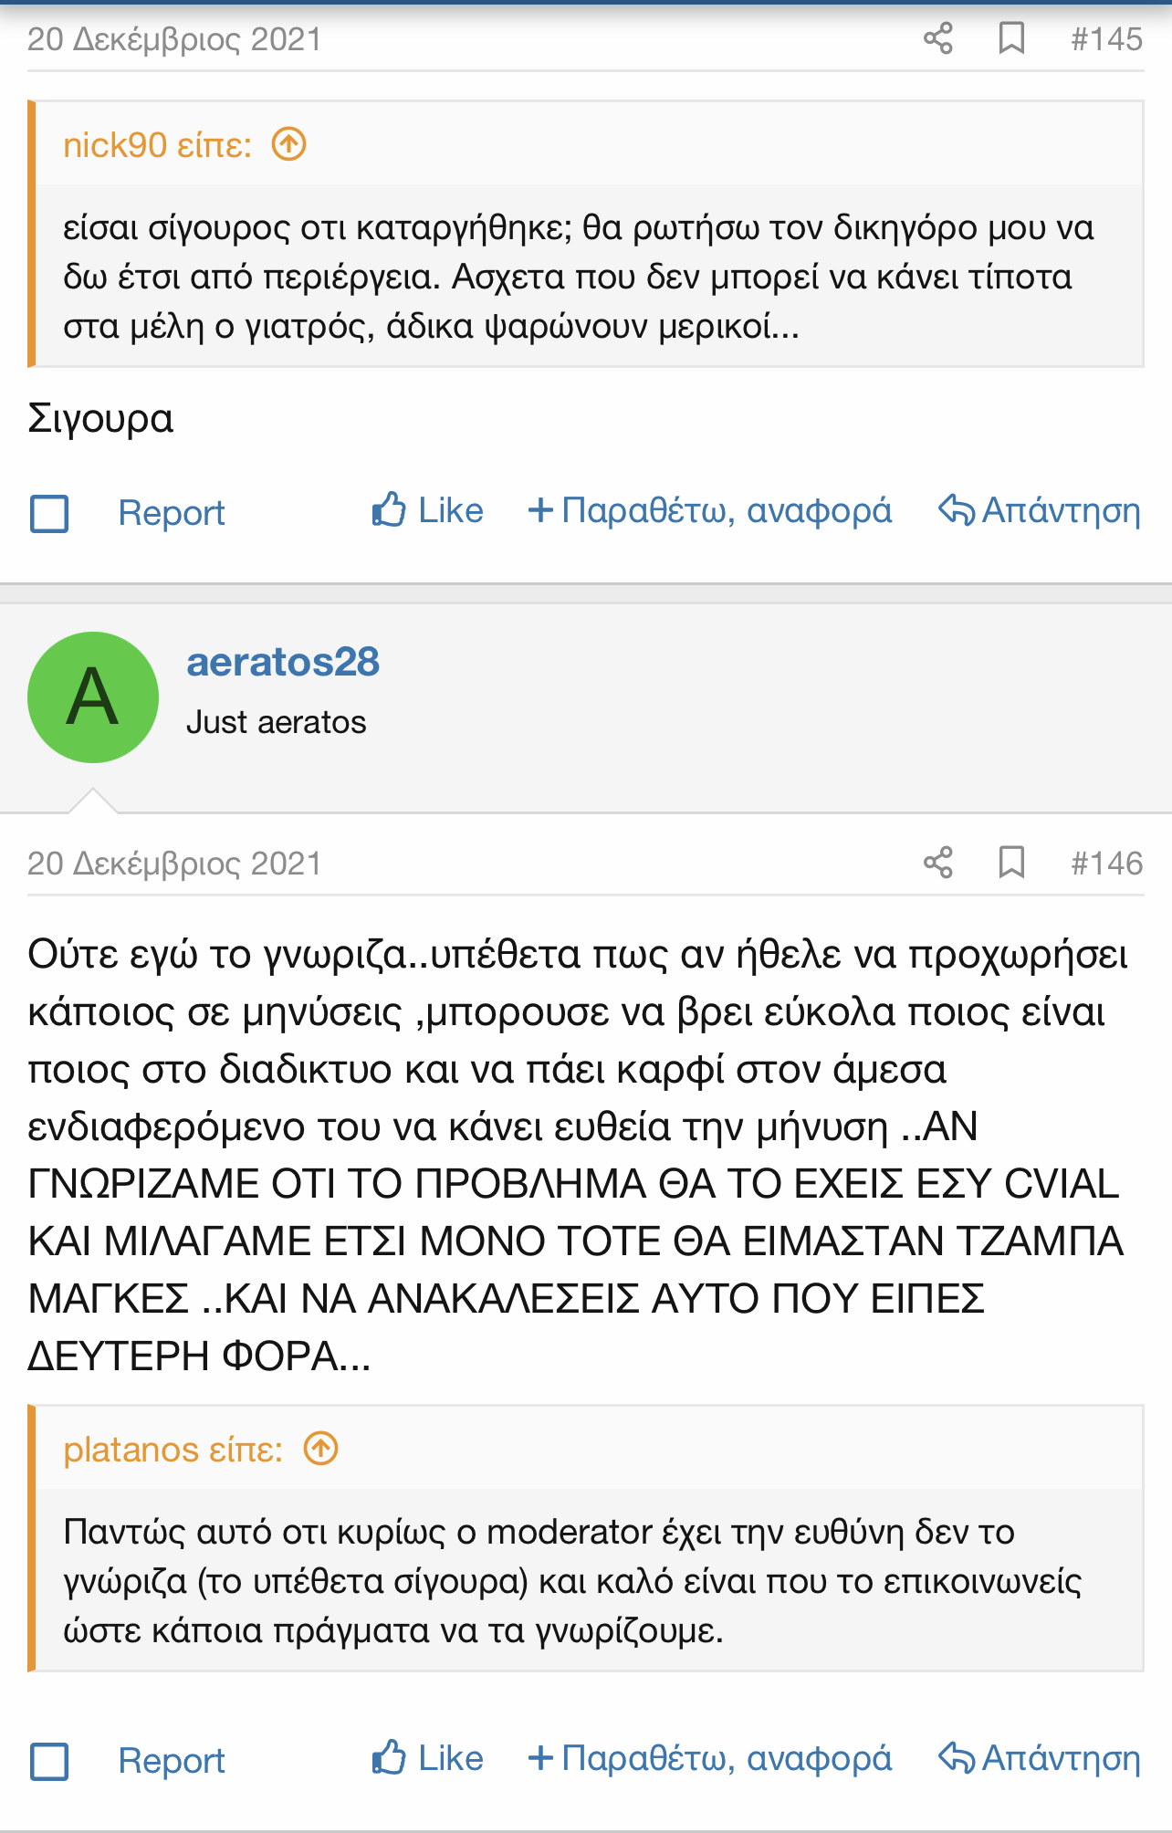This screenshot has width=1172, height=1833.
Task: Multi-quote post #145 with Παραθέτω, αναφορά
Action: (x=710, y=510)
